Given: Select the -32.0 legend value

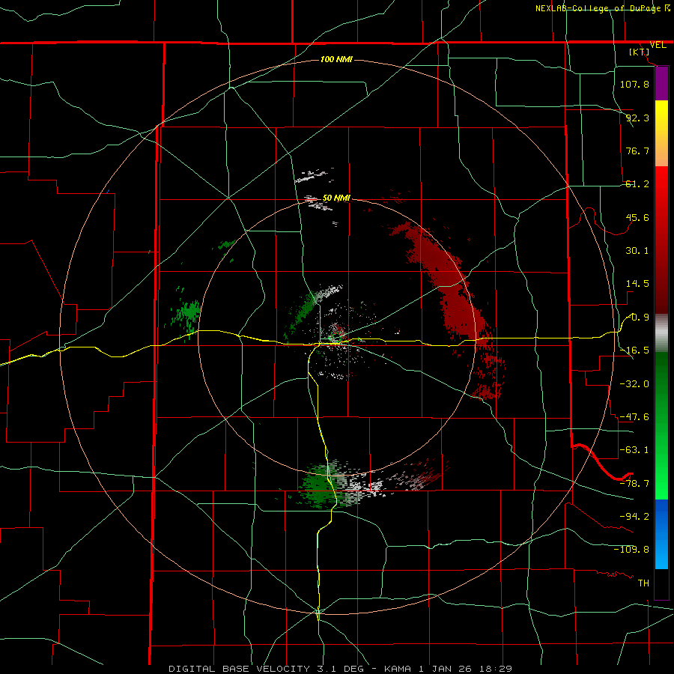Looking at the screenshot, I should coord(634,383).
